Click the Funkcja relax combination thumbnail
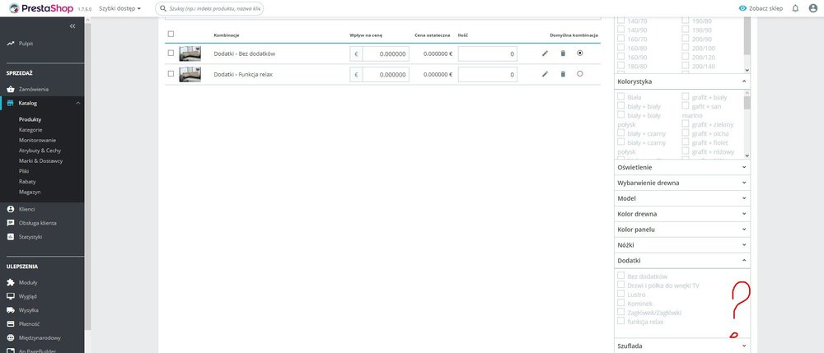 (x=190, y=75)
